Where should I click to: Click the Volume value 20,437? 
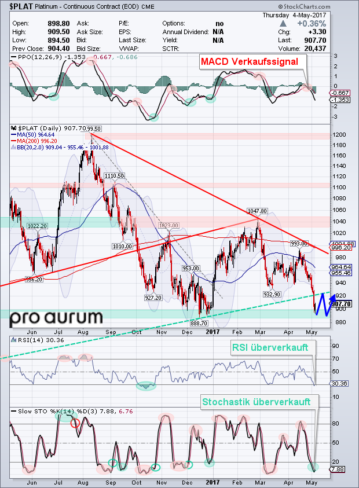[315, 49]
